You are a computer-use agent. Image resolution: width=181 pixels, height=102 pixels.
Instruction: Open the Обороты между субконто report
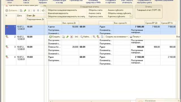pyautogui.click(x=119, y=13)
